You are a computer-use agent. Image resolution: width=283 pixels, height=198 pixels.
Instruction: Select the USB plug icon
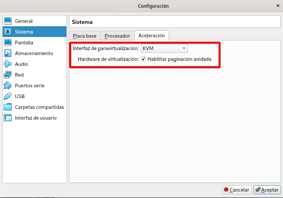8,96
